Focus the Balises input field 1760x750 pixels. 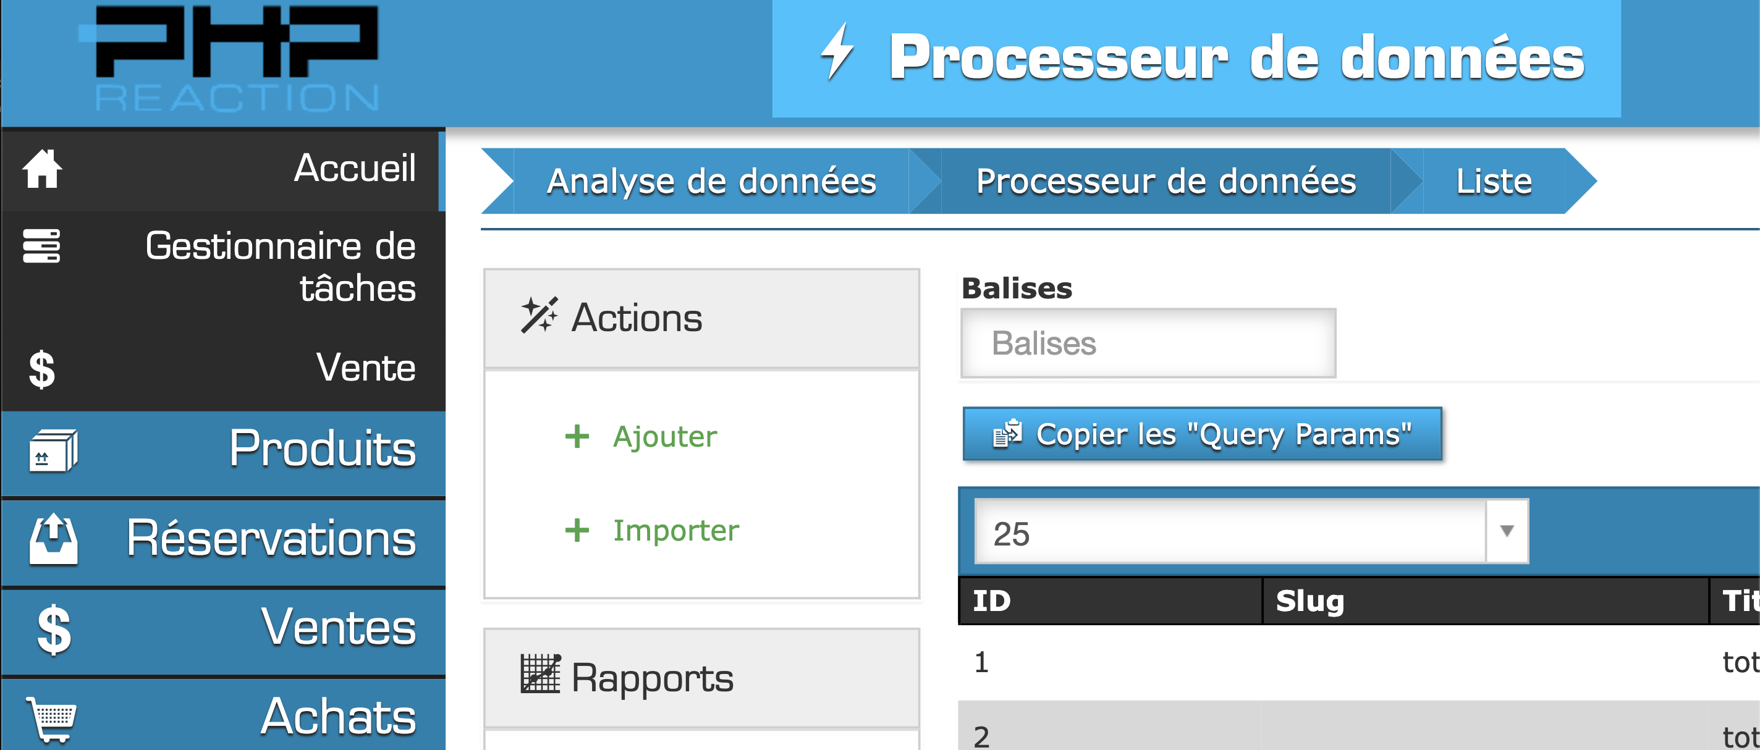1148,343
